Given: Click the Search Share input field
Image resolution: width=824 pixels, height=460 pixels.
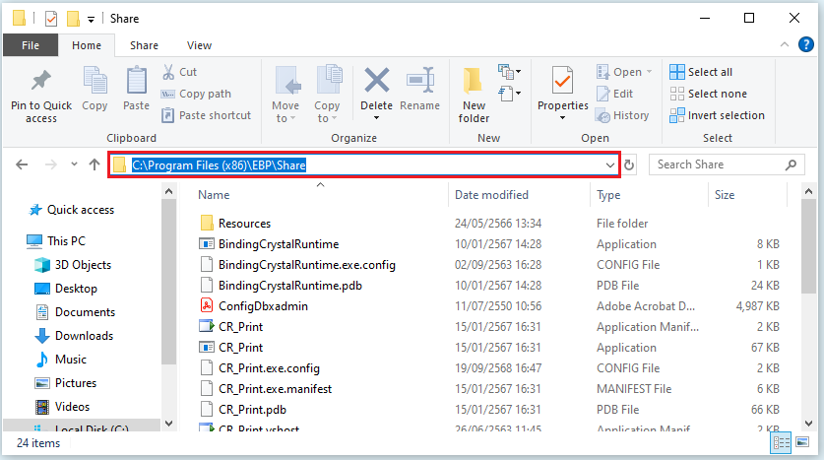Looking at the screenshot, I should click(719, 165).
